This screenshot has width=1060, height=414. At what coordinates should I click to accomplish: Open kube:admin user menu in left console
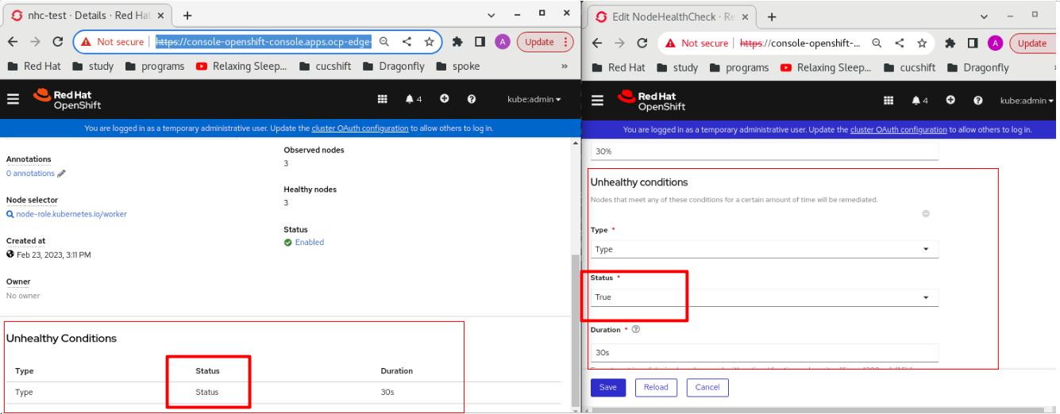pyautogui.click(x=534, y=99)
